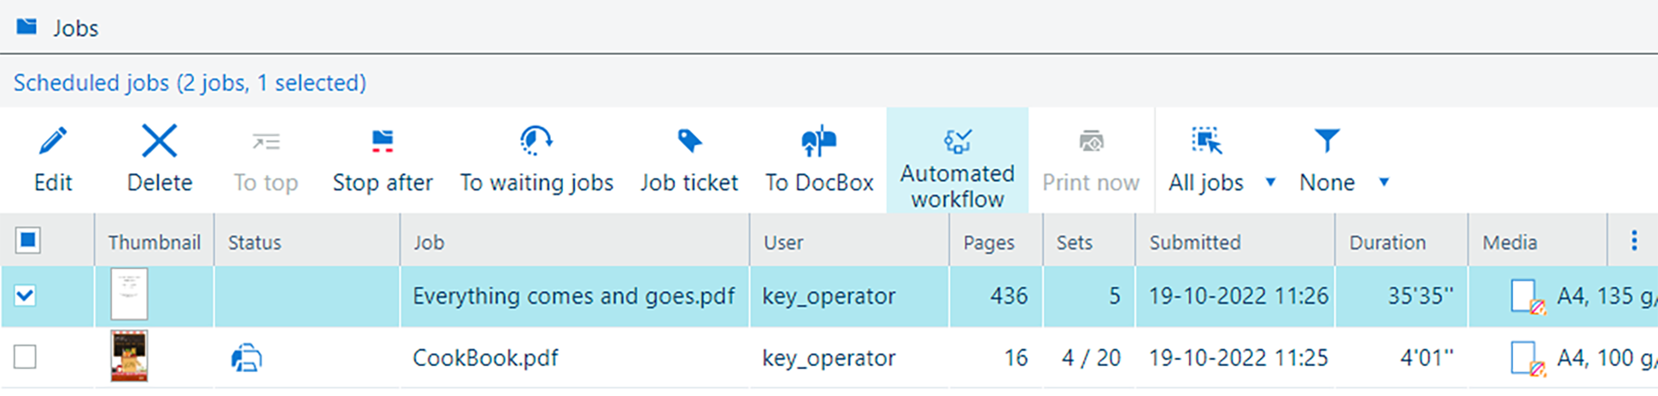
Task: Open the Job ticket
Action: click(688, 159)
